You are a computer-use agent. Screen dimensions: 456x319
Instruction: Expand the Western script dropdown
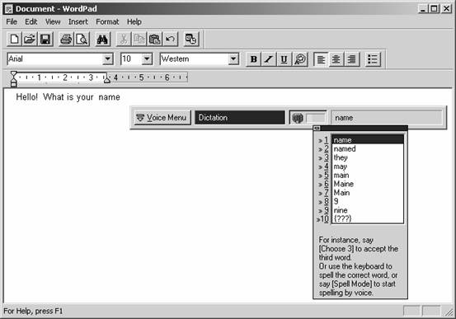point(233,59)
